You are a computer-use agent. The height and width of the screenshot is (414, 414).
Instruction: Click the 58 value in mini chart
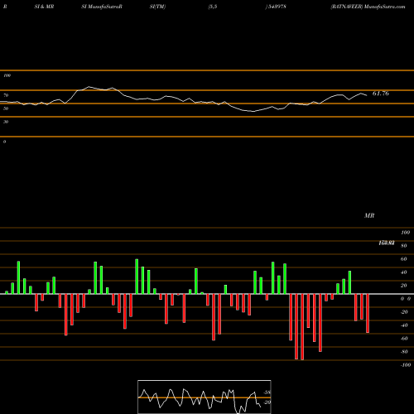click(267, 392)
